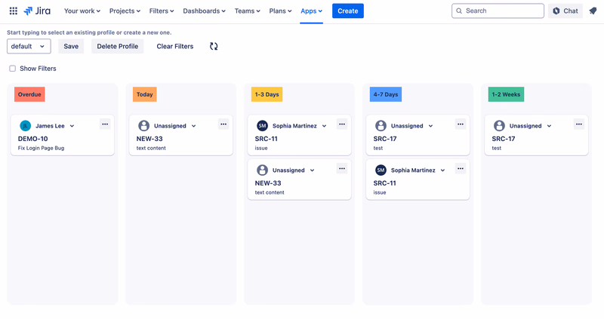Open the app switcher grid icon
604x319 pixels.
[x=14, y=11]
